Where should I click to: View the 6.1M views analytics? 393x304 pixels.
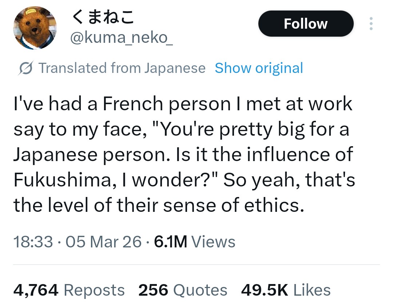point(195,242)
